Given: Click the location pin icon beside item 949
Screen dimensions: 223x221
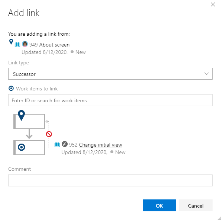Looking at the screenshot, I should pos(11,41).
